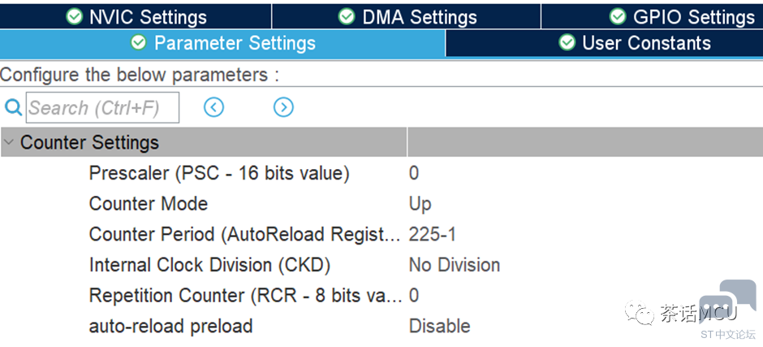Go to previous search result arrow
Image resolution: width=763 pixels, height=347 pixels.
pyautogui.click(x=213, y=107)
